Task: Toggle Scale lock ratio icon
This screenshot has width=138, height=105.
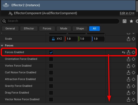Action: coord(53,39)
